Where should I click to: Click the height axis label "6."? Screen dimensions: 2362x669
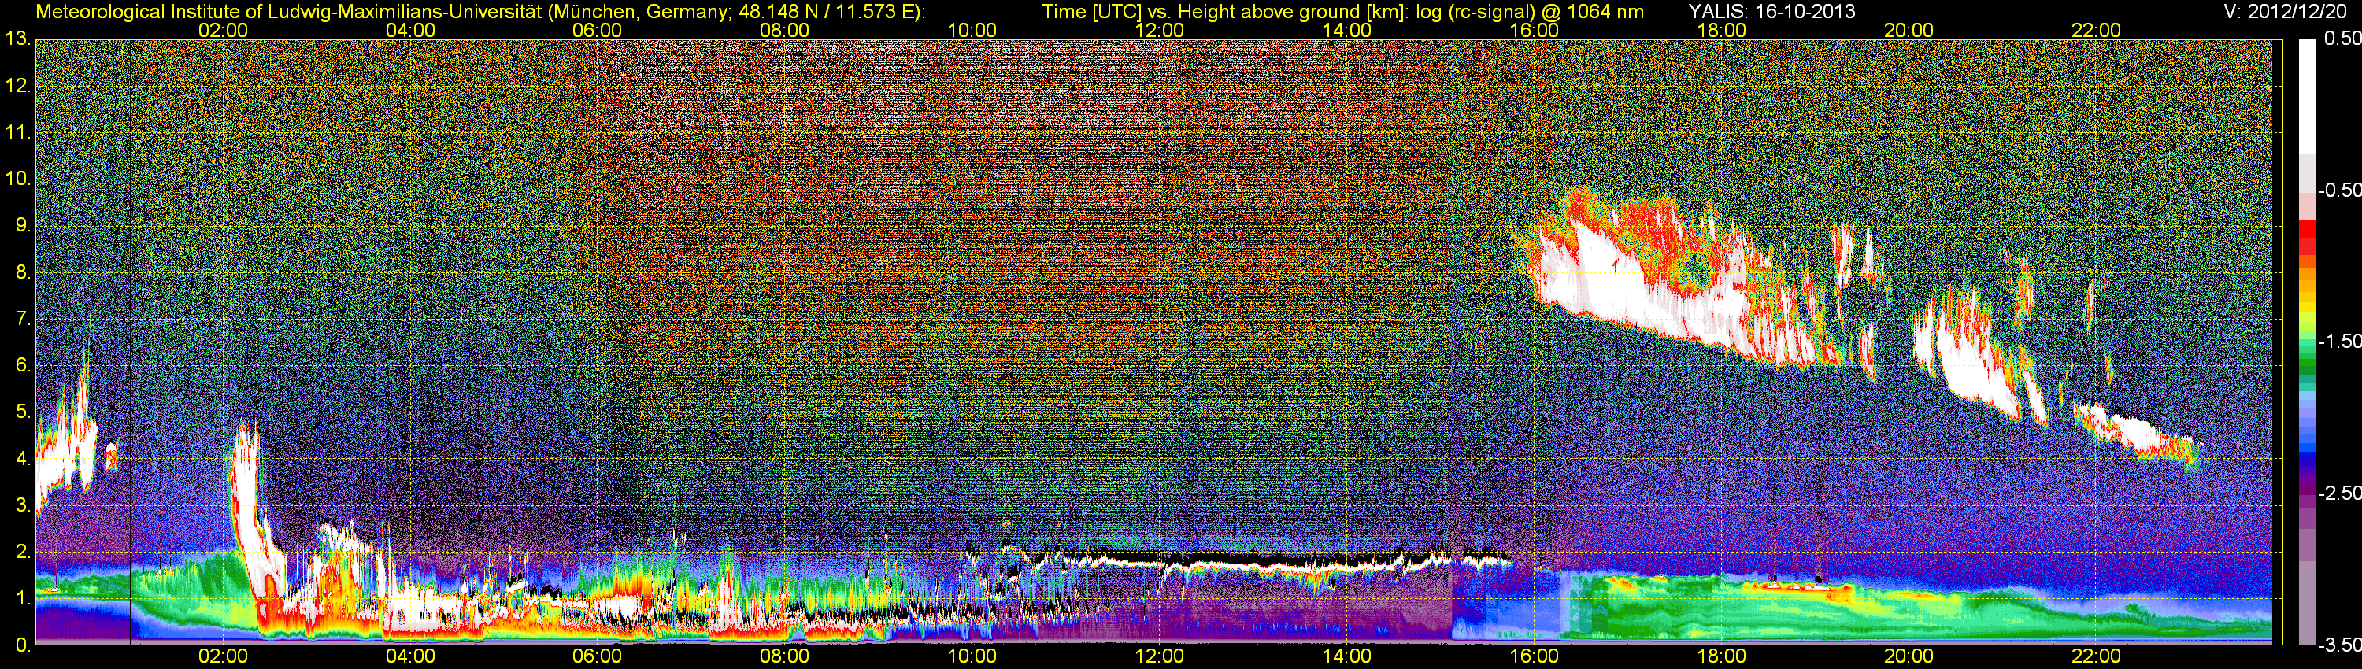[x=23, y=364]
